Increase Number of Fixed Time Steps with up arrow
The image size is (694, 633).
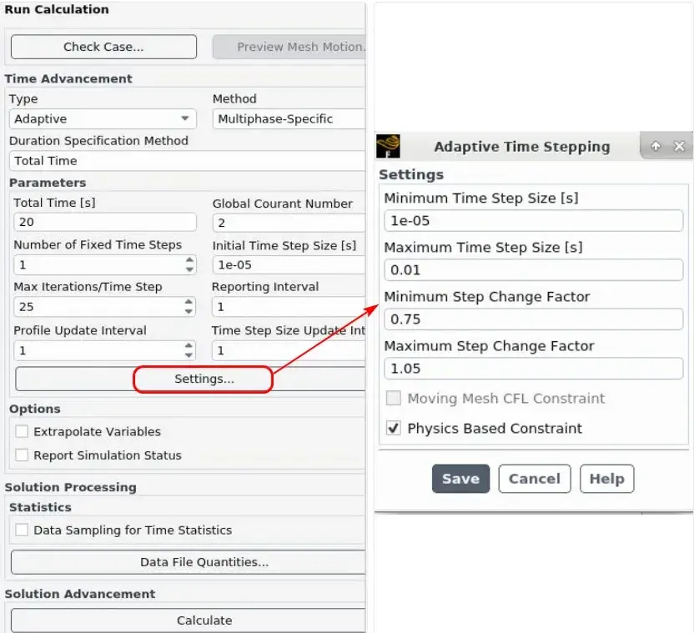point(190,260)
